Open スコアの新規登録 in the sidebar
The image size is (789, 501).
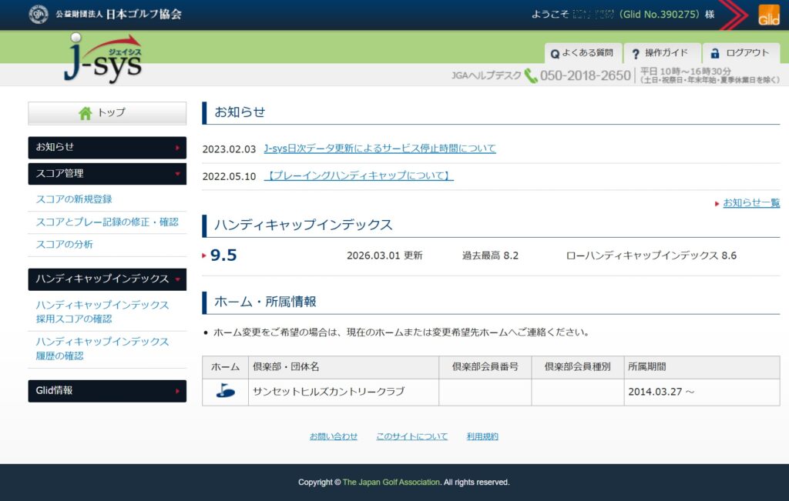[74, 199]
